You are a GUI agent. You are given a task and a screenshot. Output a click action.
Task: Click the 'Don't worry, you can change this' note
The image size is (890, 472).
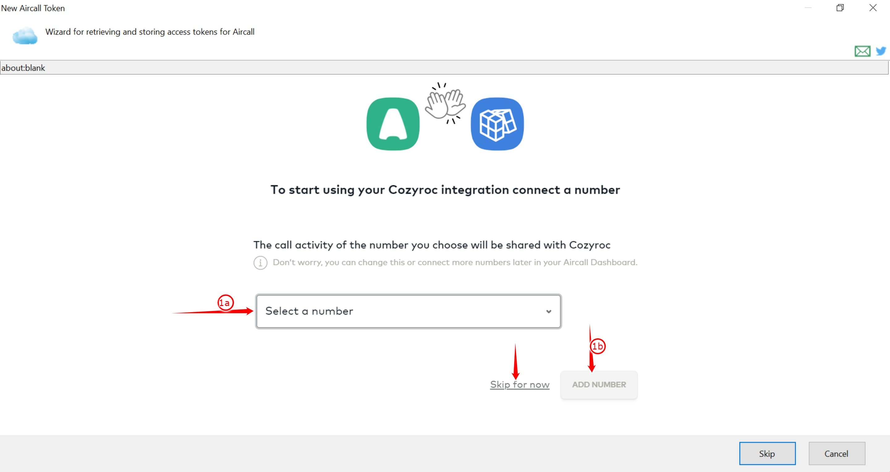(455, 263)
